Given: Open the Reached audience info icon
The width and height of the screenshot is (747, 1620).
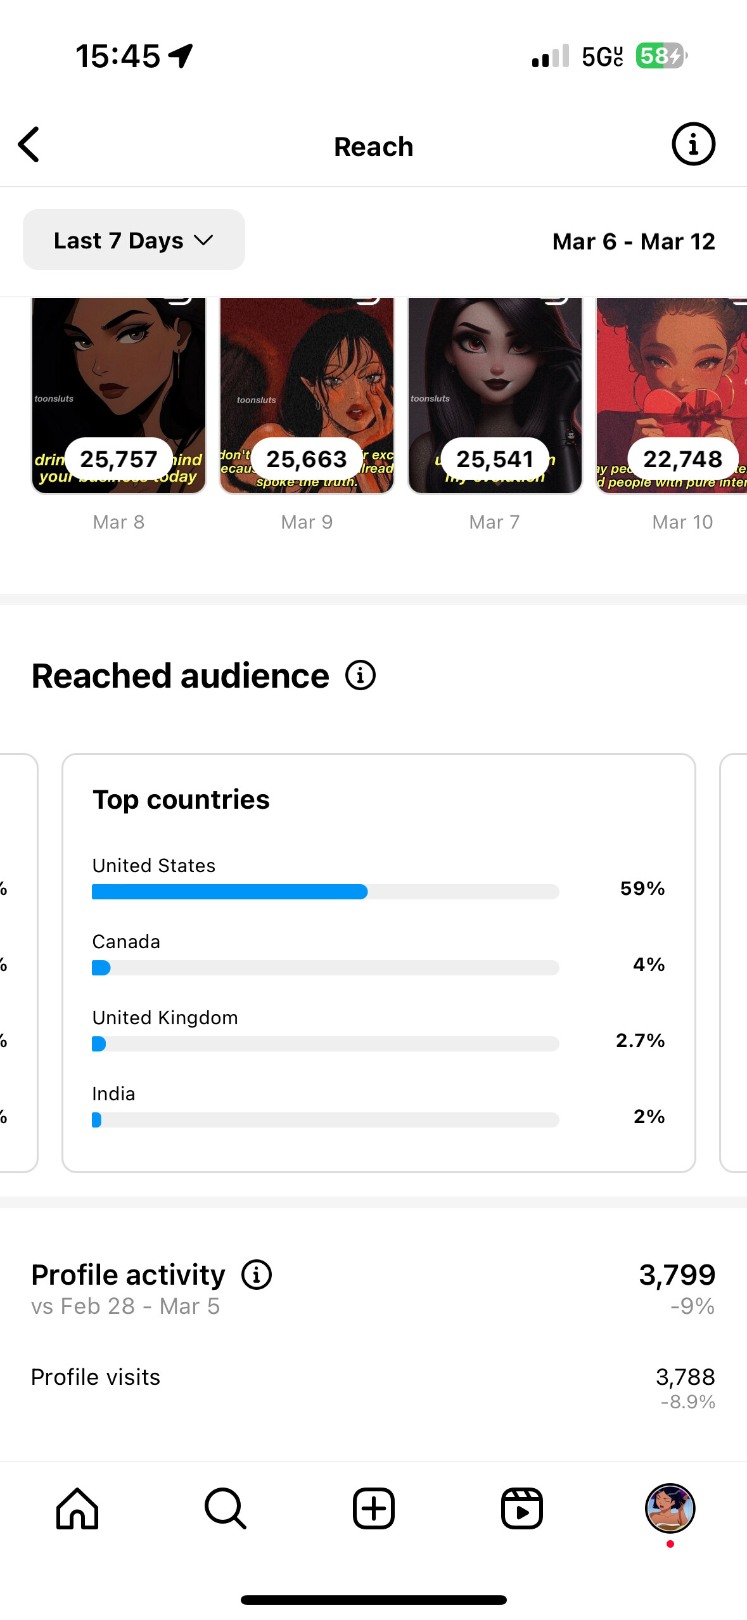Looking at the screenshot, I should [361, 676].
